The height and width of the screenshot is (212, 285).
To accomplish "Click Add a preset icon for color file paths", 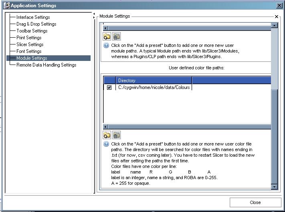I will pyautogui.click(x=107, y=135).
